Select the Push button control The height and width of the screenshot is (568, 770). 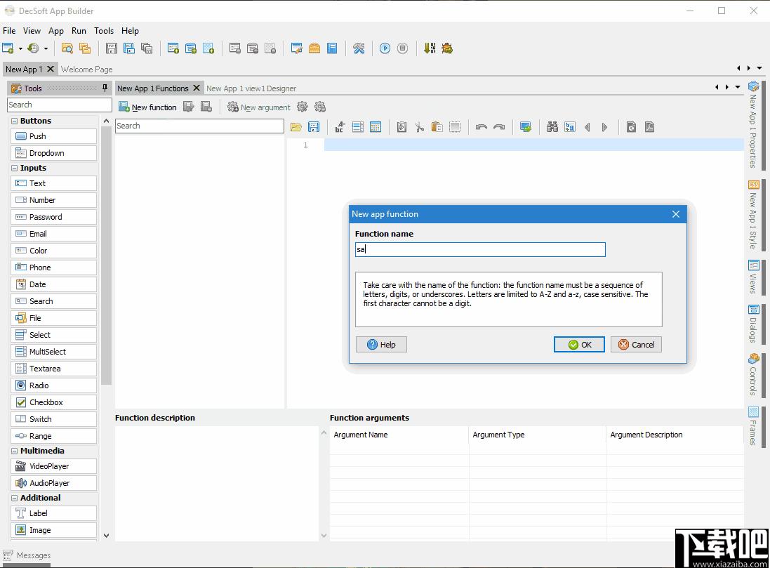[53, 136]
